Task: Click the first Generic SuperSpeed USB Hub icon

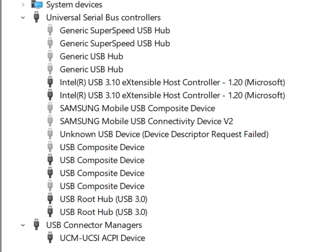Action: pyautogui.click(x=50, y=30)
